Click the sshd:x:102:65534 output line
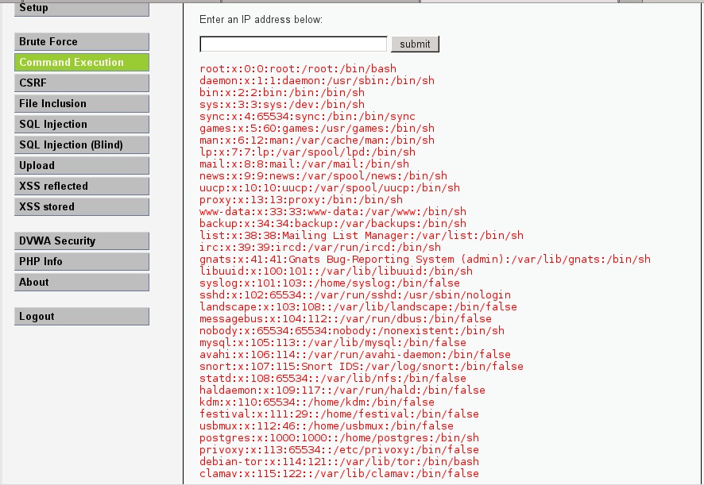 (x=355, y=294)
